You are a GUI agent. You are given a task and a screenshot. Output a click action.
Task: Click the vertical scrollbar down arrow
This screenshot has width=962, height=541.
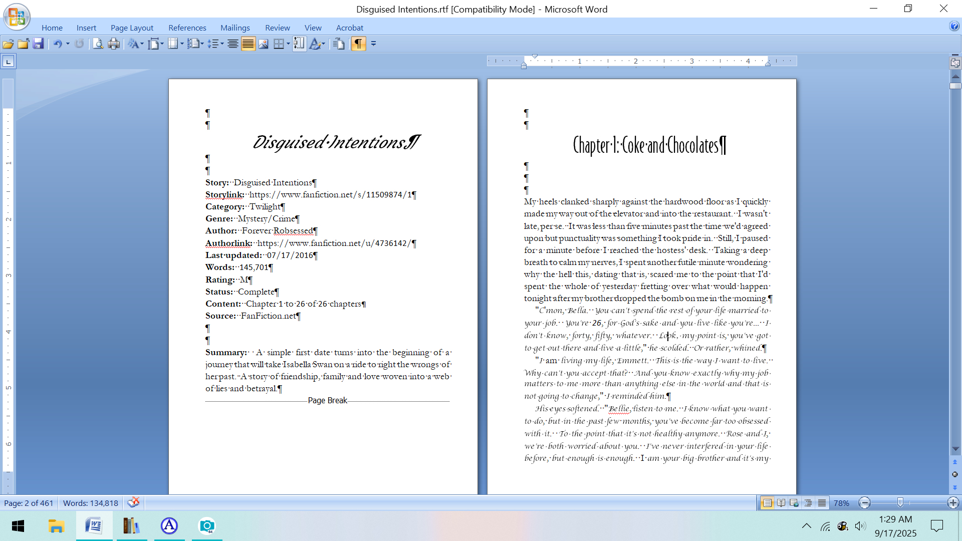click(x=955, y=449)
